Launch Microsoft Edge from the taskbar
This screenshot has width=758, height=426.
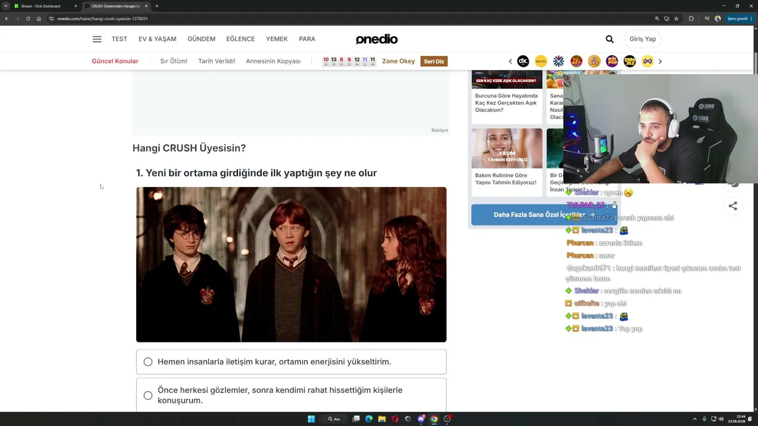(369, 419)
